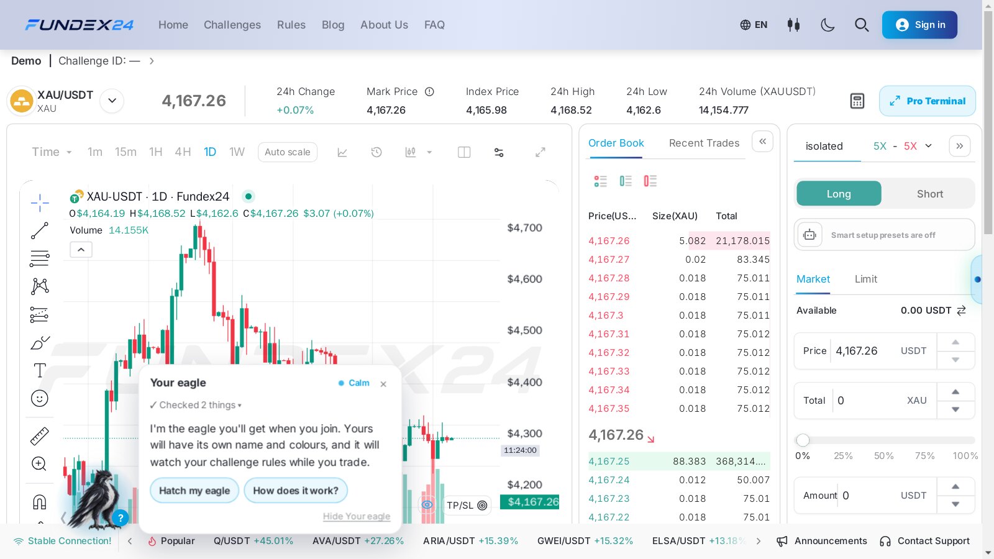This screenshot has height=559, width=994.
Task: Collapse the order book panel
Action: tap(762, 141)
